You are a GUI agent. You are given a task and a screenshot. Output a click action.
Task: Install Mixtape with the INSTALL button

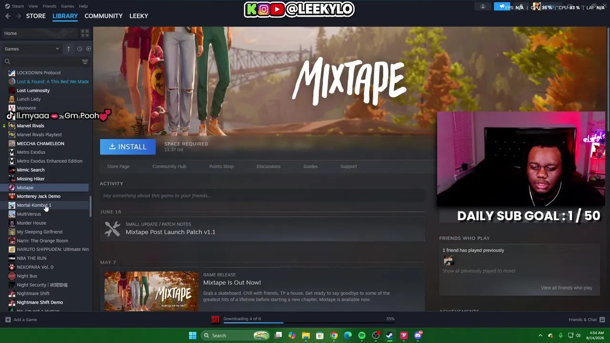point(128,147)
